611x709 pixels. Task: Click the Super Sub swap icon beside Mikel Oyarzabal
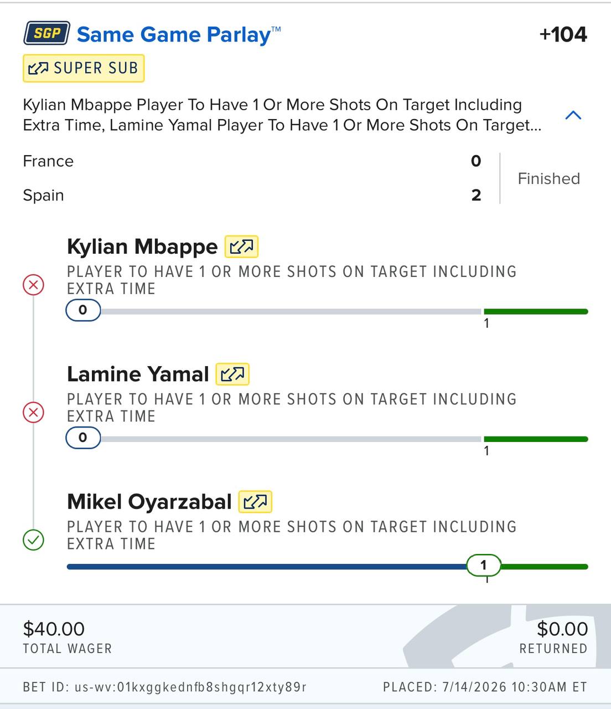pyautogui.click(x=255, y=502)
